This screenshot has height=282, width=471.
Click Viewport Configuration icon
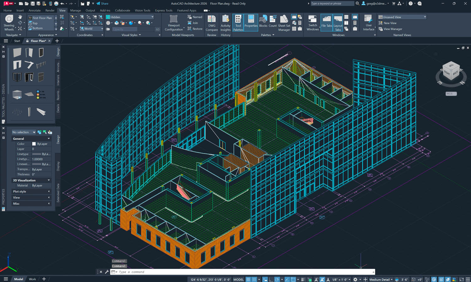pos(174,23)
